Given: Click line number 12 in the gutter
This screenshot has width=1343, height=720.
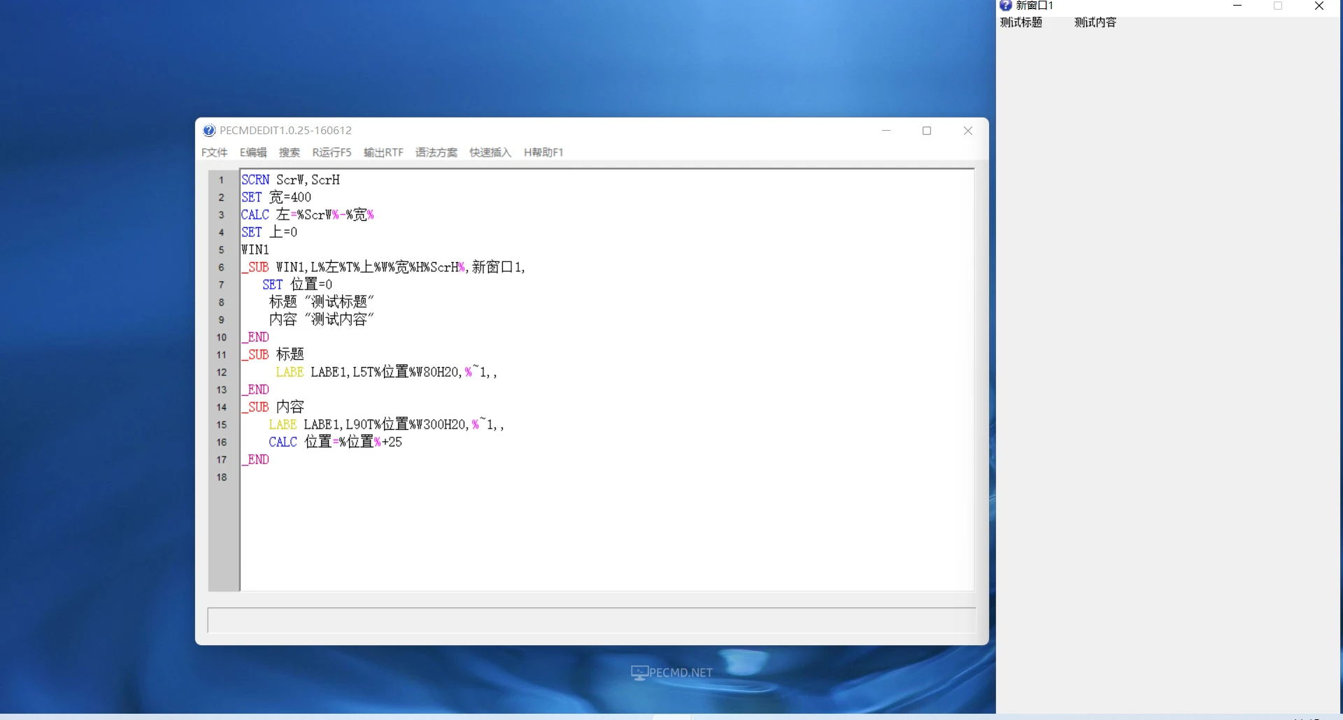Looking at the screenshot, I should point(222,373).
